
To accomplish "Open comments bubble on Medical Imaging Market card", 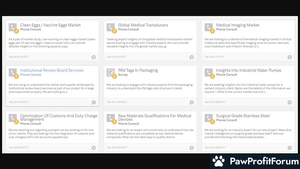I will pyautogui.click(x=289, y=57).
